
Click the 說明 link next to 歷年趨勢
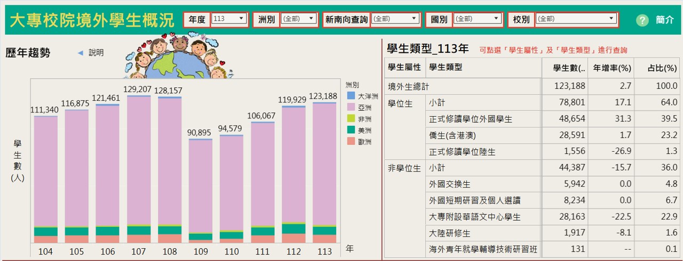pyautogui.click(x=96, y=53)
